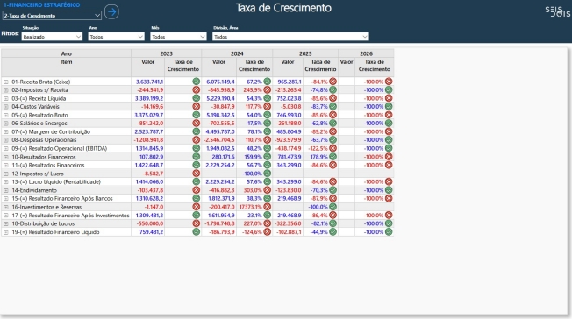Click red X icon next to 17373,1%
This screenshot has width=572, height=319.
(268, 207)
